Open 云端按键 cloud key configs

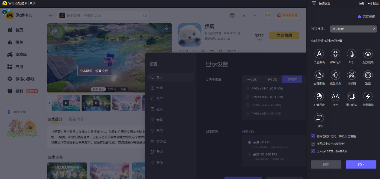[x=366, y=16]
